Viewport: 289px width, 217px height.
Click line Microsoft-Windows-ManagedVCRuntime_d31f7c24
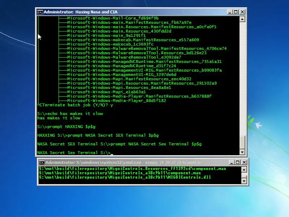pos(121,66)
